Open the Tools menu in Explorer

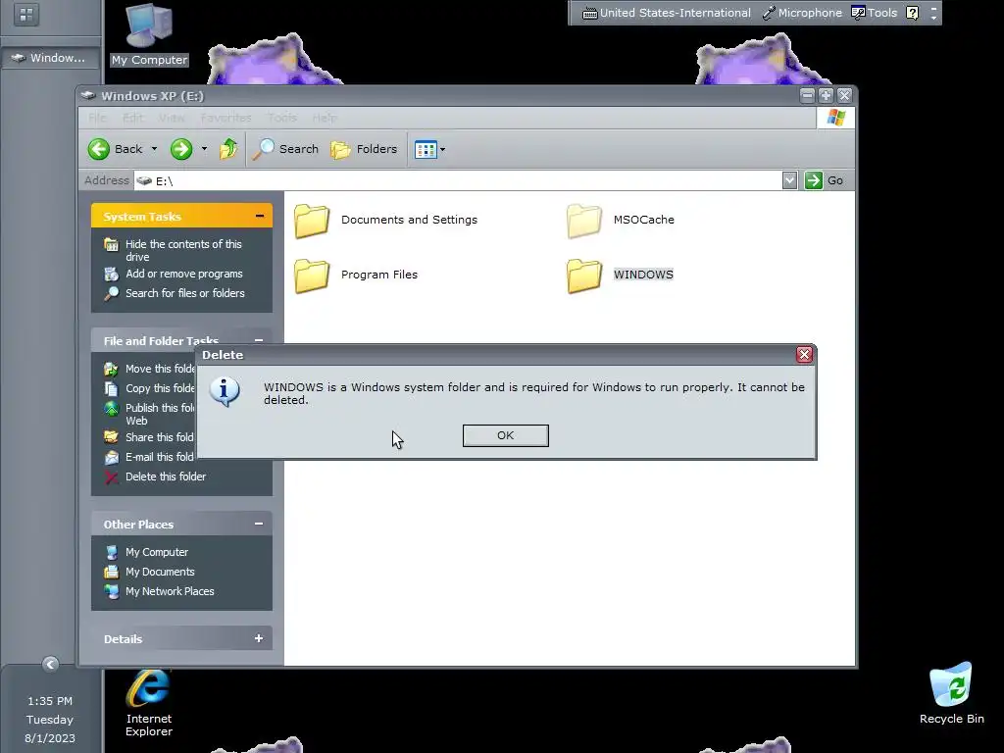[x=281, y=118]
